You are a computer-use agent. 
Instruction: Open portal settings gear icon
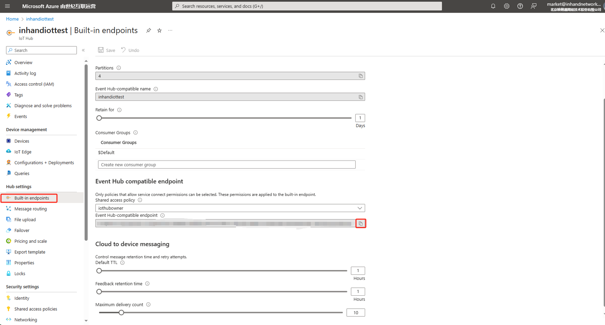[506, 6]
